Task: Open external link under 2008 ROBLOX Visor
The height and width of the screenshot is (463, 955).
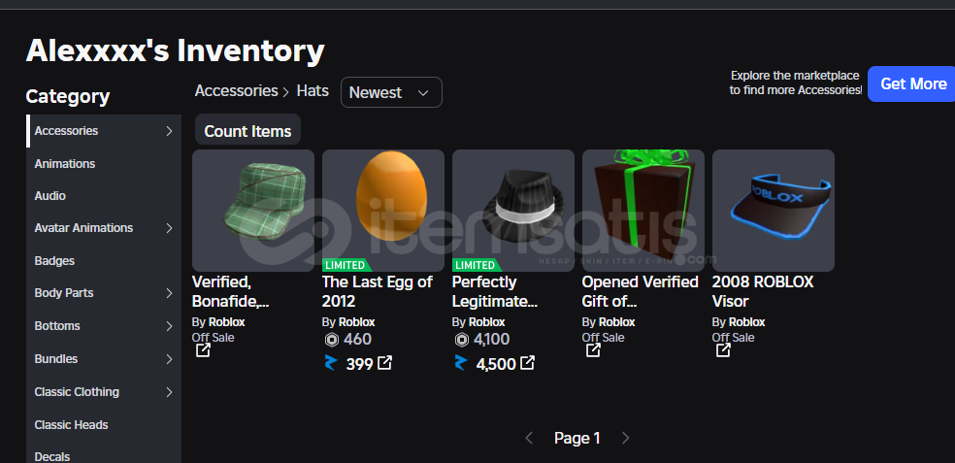Action: click(723, 350)
